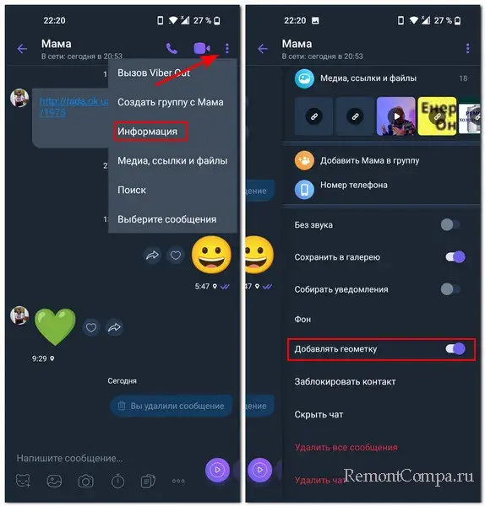Enable Собирать уведомления switch
The image size is (485, 506).
[450, 288]
